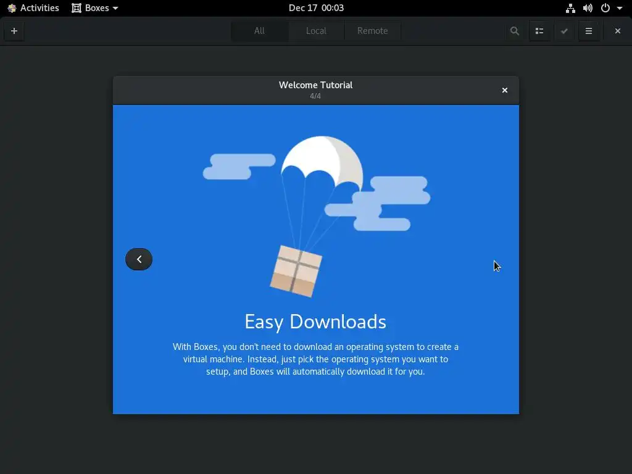Click the volume speaker icon
The width and height of the screenshot is (632, 474).
[x=588, y=8]
